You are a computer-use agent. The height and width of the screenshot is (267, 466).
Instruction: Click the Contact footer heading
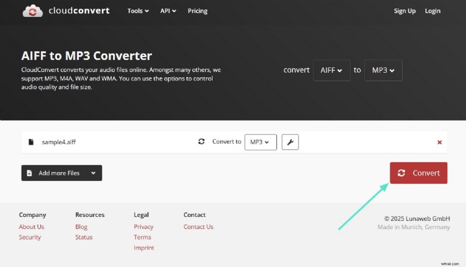[195, 215]
